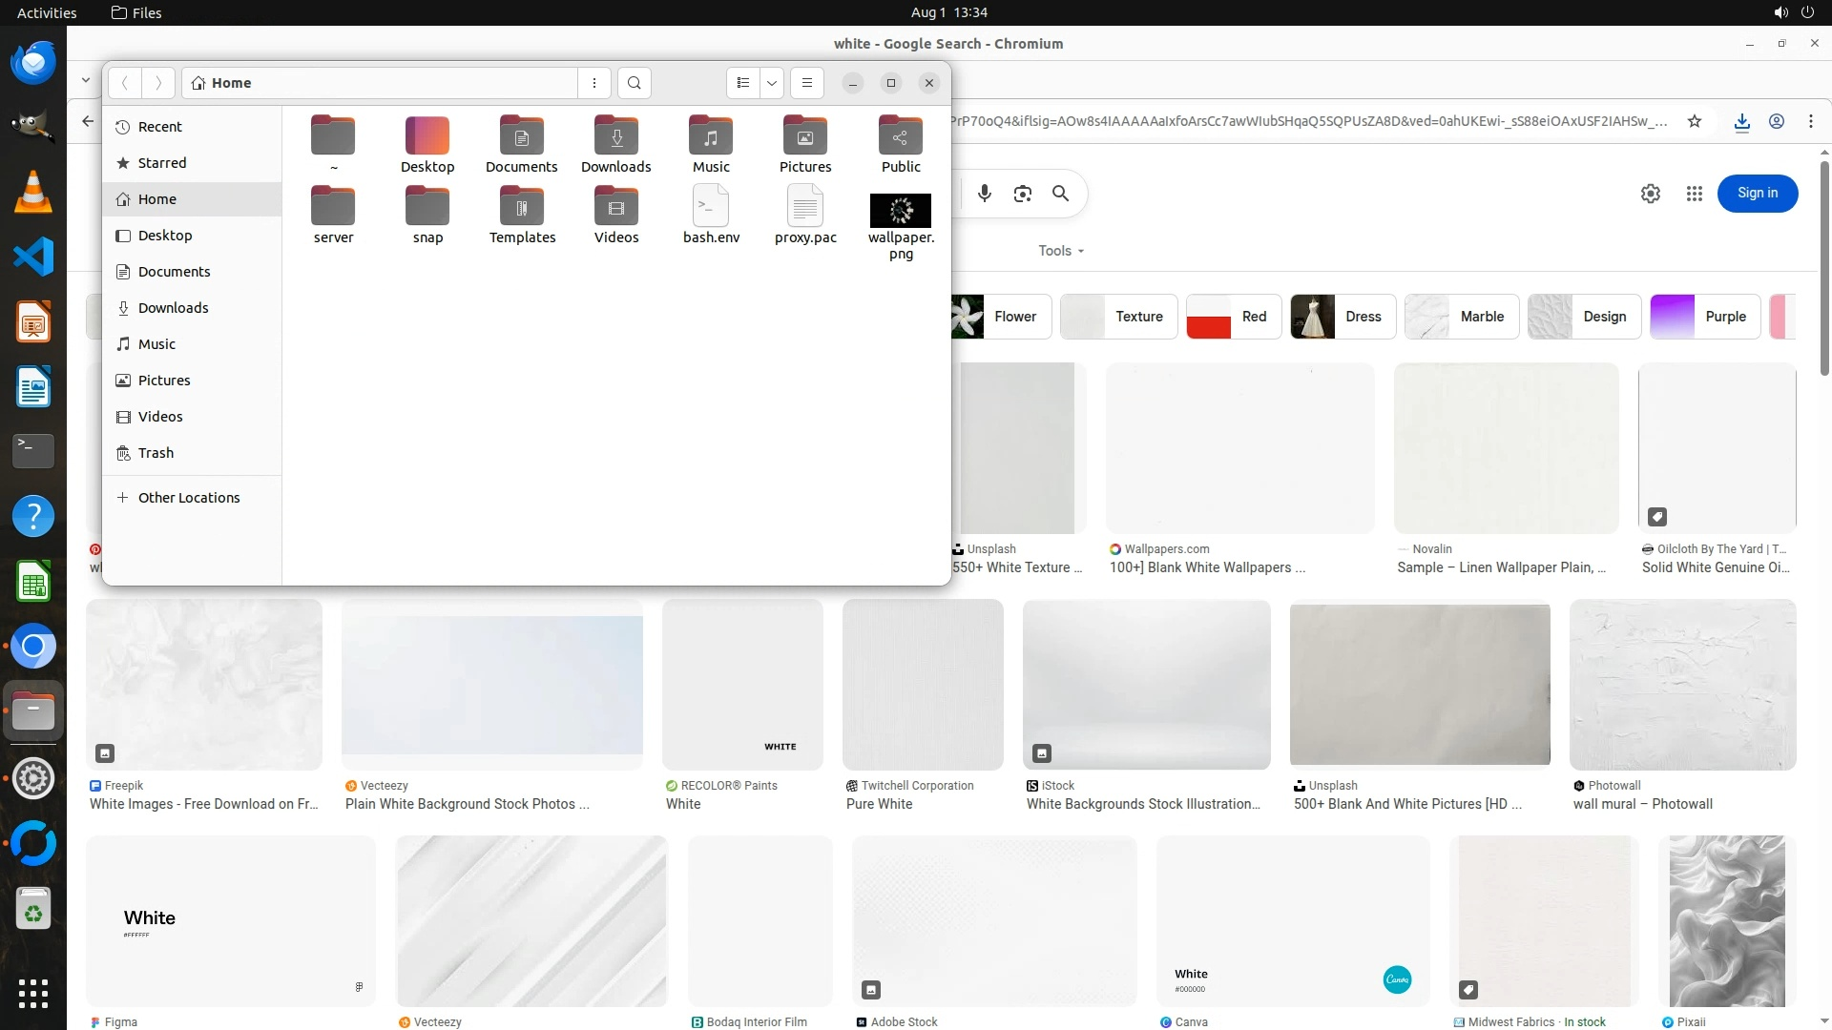The image size is (1832, 1030).
Task: Open Visual Studio Code from the dock
Action: [x=33, y=257]
